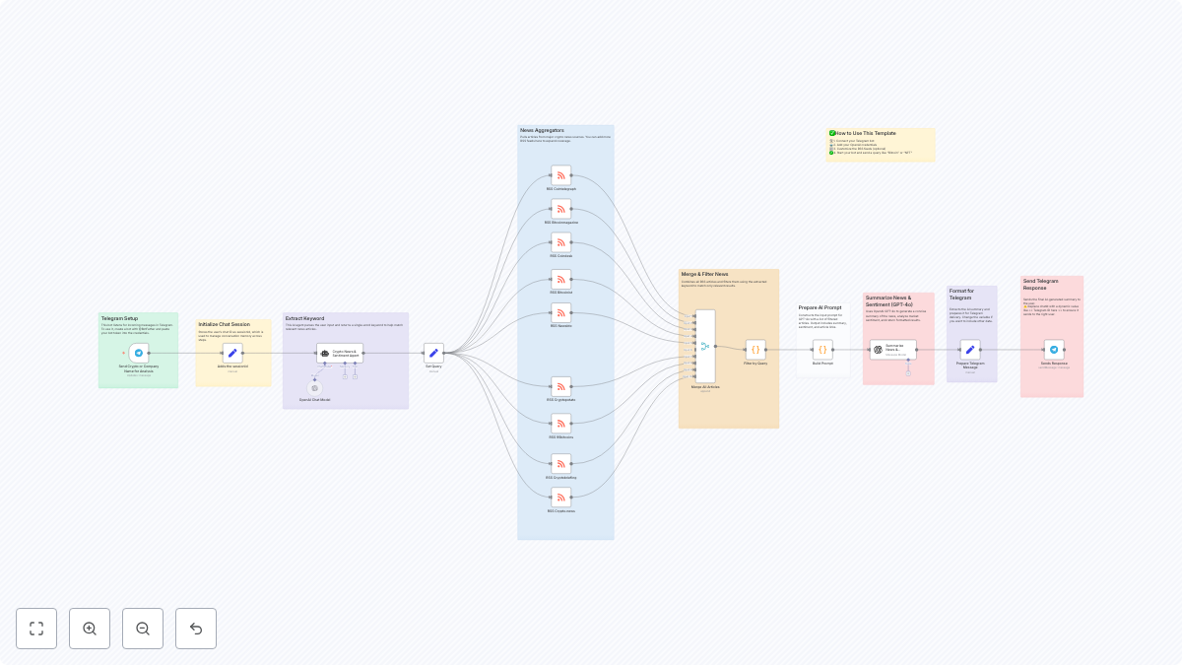
Task: Open the Prepare Telegram Message node
Action: 970,348
